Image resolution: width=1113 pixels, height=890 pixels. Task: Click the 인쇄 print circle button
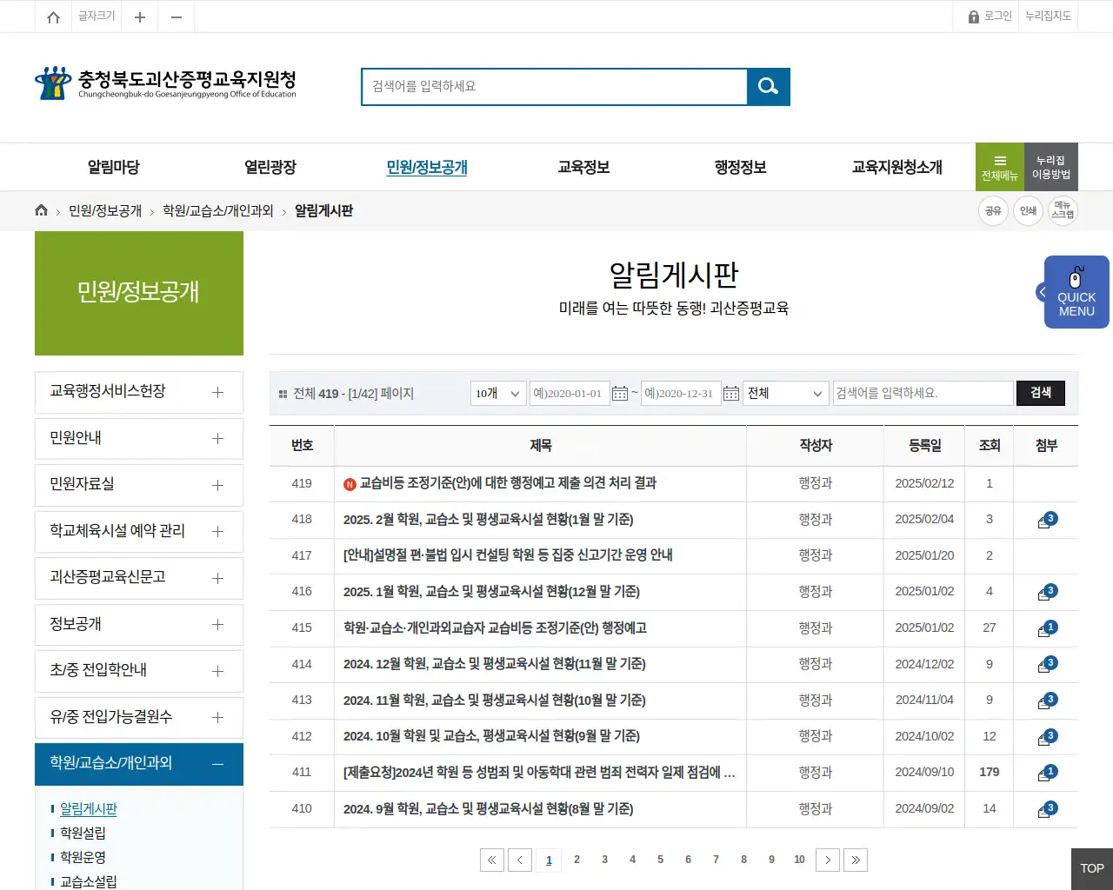[x=1028, y=210]
